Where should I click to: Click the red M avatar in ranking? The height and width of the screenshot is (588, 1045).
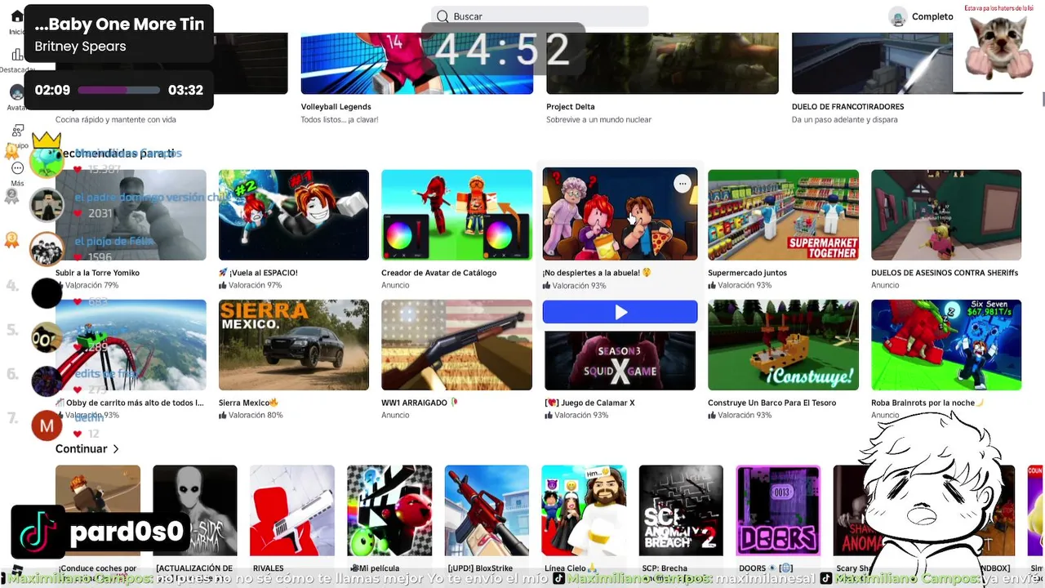coord(47,425)
